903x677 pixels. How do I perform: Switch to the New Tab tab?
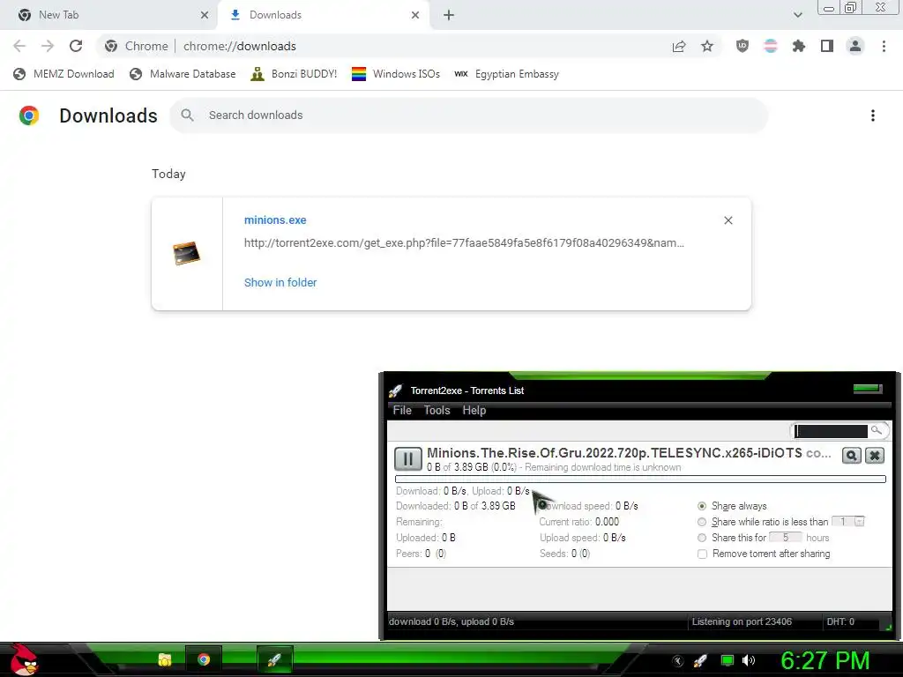tap(108, 15)
